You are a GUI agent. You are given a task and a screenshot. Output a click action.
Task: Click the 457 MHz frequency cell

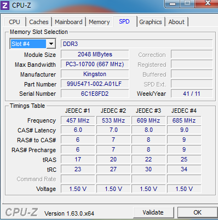click(x=78, y=120)
